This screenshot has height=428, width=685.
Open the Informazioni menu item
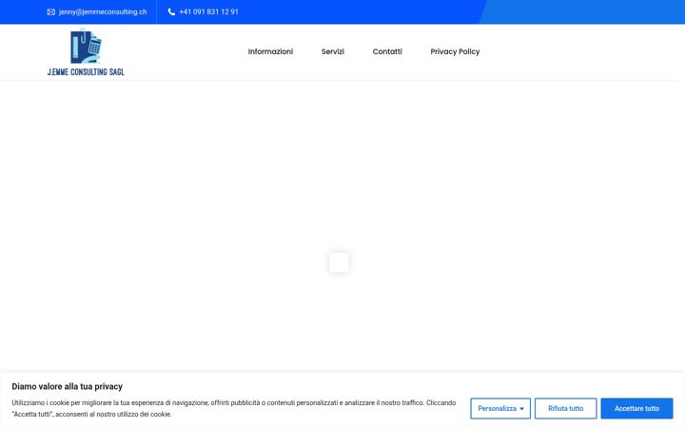pyautogui.click(x=270, y=51)
